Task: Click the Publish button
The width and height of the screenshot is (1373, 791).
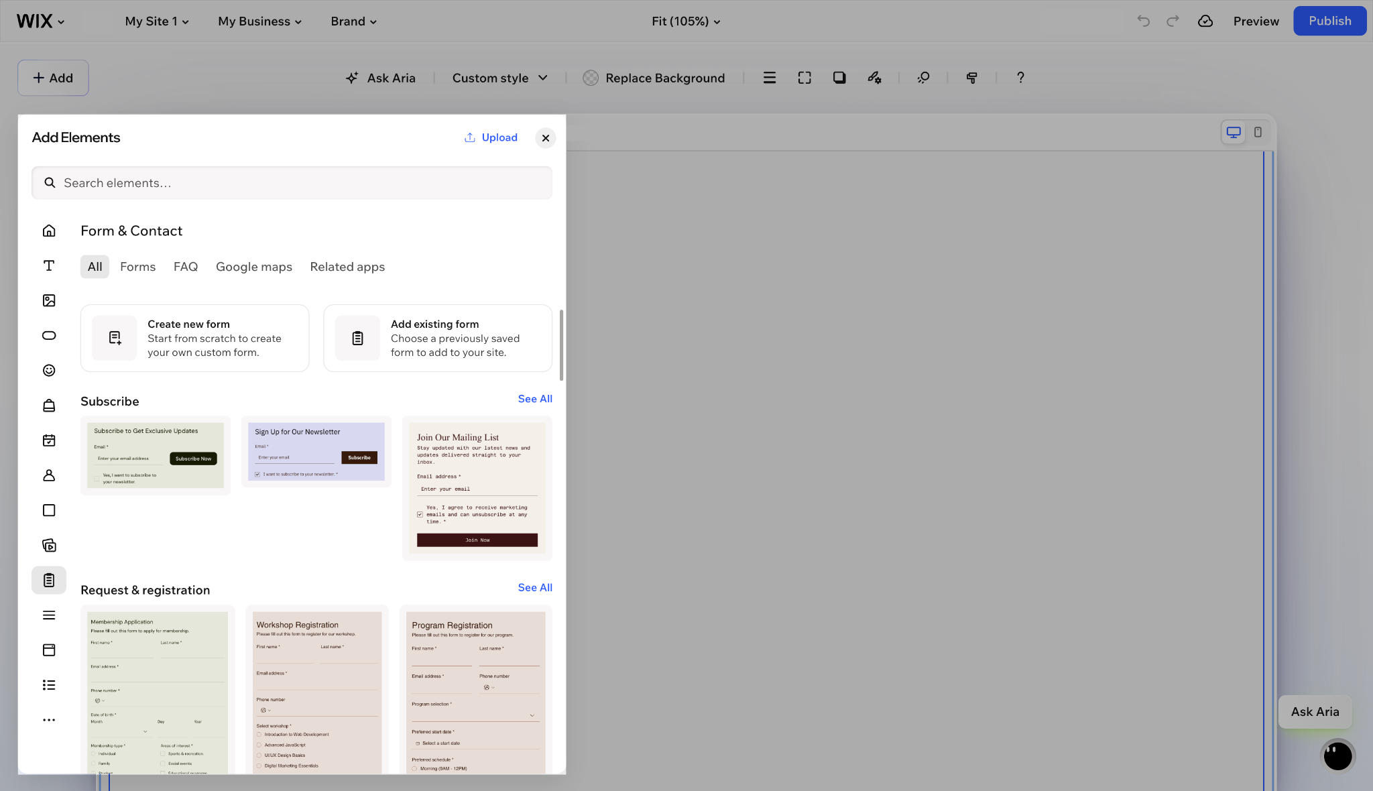Action: pyautogui.click(x=1329, y=21)
